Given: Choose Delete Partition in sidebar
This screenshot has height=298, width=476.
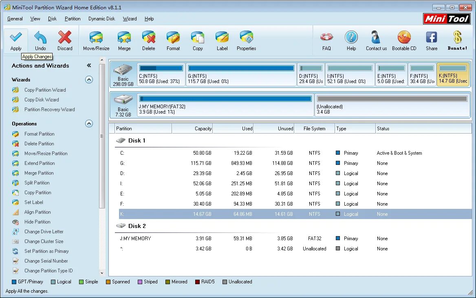Looking at the screenshot, I should click(39, 143).
